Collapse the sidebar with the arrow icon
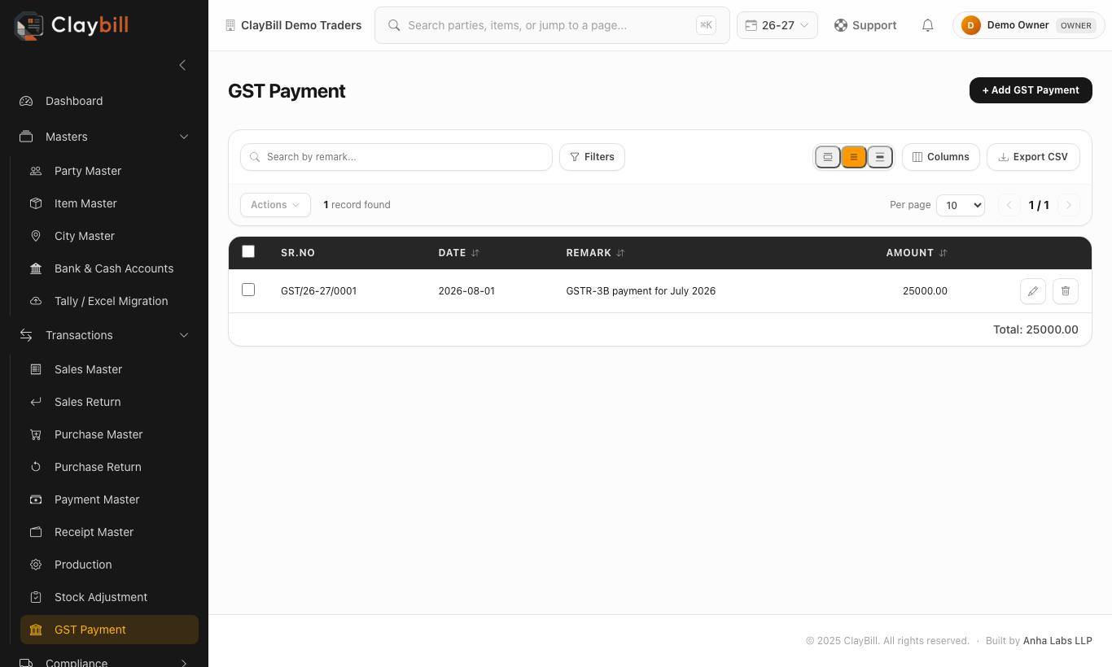Viewport: 1112px width, 667px height. click(182, 65)
